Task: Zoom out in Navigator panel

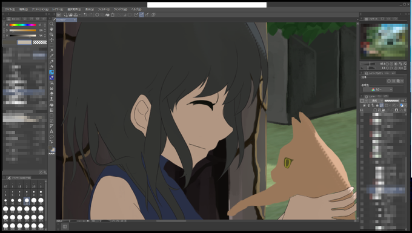Action: [x=387, y=64]
